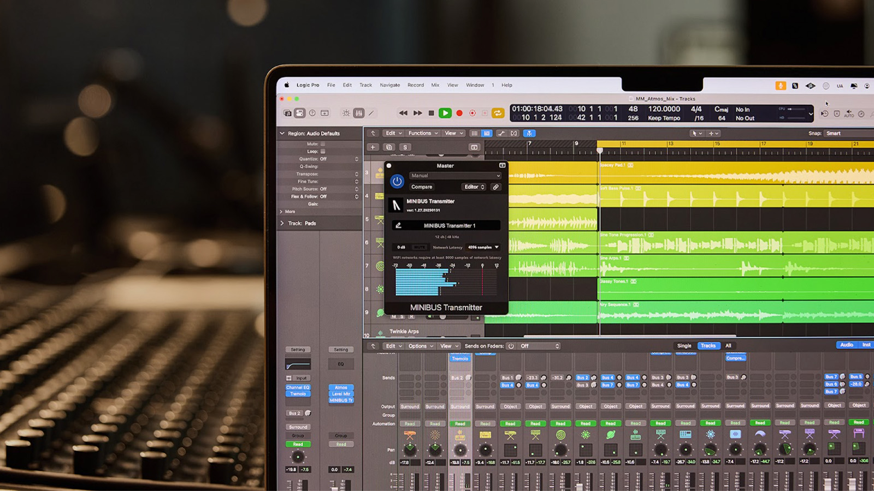Click the link icon in plugin header
Image resolution: width=874 pixels, height=491 pixels.
point(495,187)
